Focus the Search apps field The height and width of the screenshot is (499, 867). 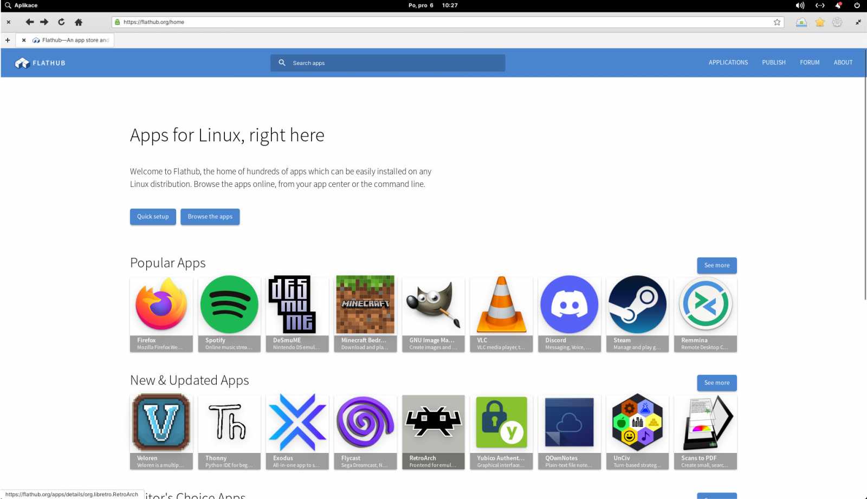[388, 63]
